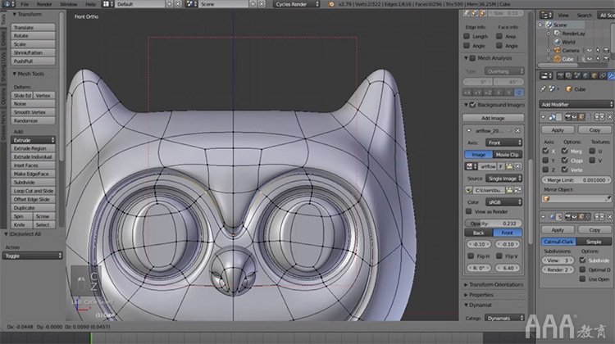Open the Help menu
The width and height of the screenshot is (615, 344).
coord(90,4)
